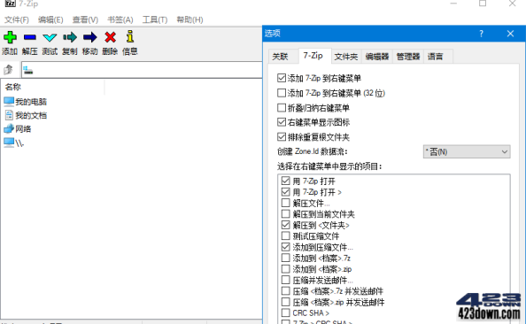Screen dimensions: 526x324
Task: Click the 我的电脑 computer icon
Action: pos(9,101)
